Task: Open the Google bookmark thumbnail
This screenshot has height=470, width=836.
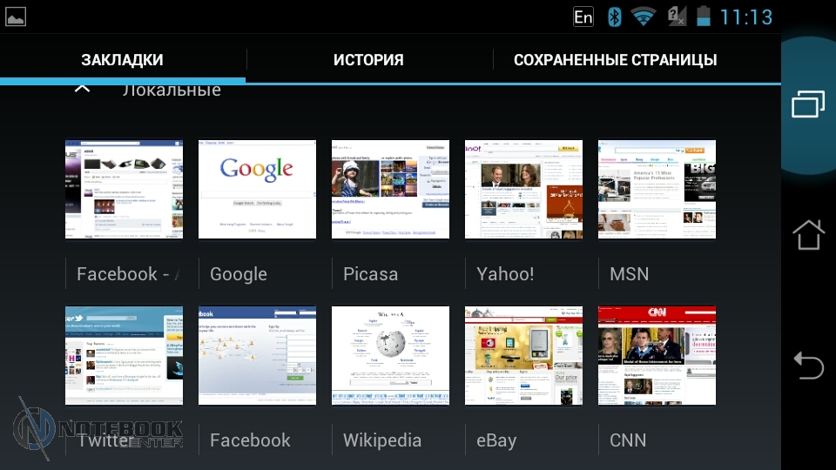Action: pyautogui.click(x=257, y=189)
